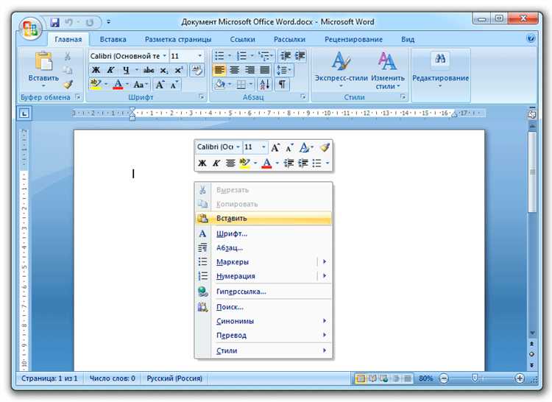This screenshot has height=402, width=552.
Task: Toggle bold Ж in ribbon
Action: tap(96, 71)
